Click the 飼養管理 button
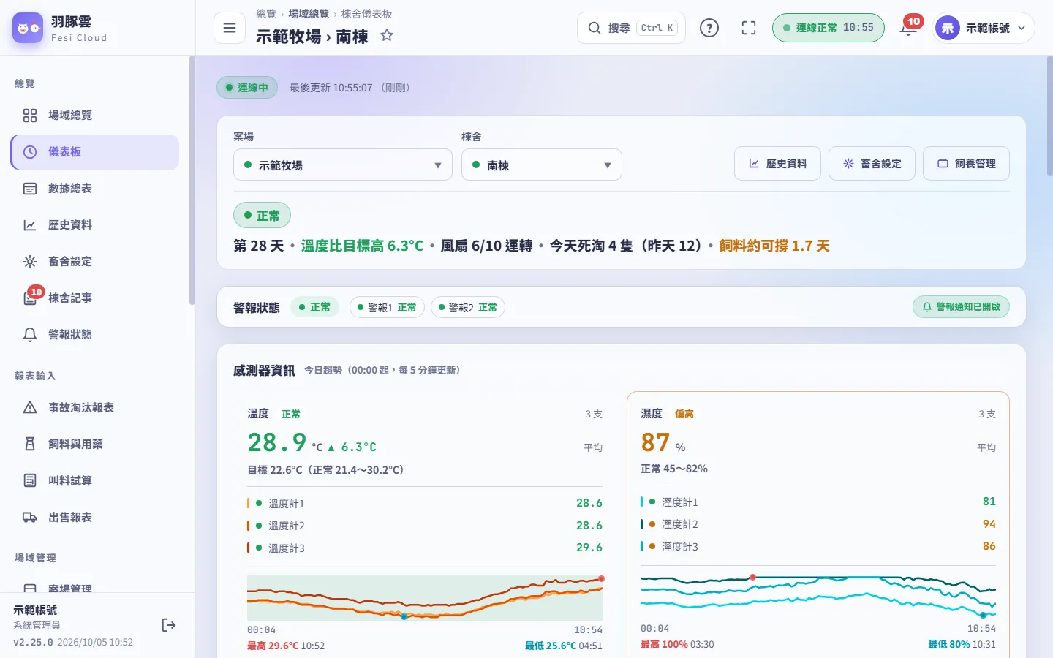Viewport: 1053px width, 658px height. point(966,164)
